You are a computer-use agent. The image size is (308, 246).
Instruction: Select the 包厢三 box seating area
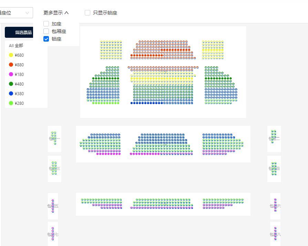coord(54,169)
